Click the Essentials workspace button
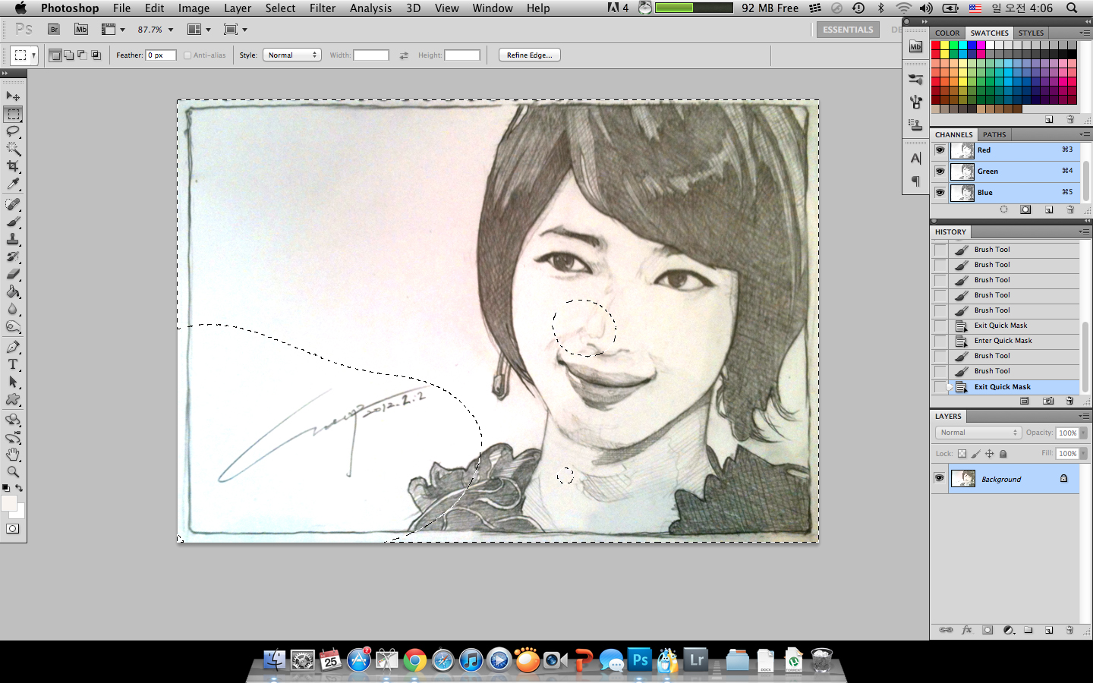1093x683 pixels. pyautogui.click(x=848, y=30)
